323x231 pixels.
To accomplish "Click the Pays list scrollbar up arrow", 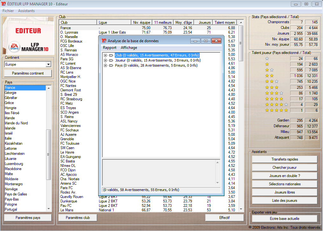I will (x=49, y=88).
